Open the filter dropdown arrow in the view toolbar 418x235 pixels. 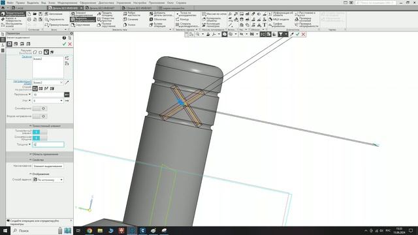[x=286, y=35]
